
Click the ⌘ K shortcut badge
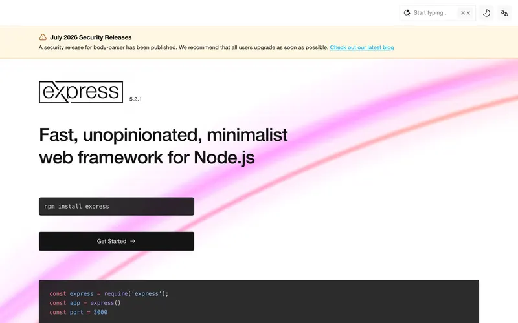[465, 13]
